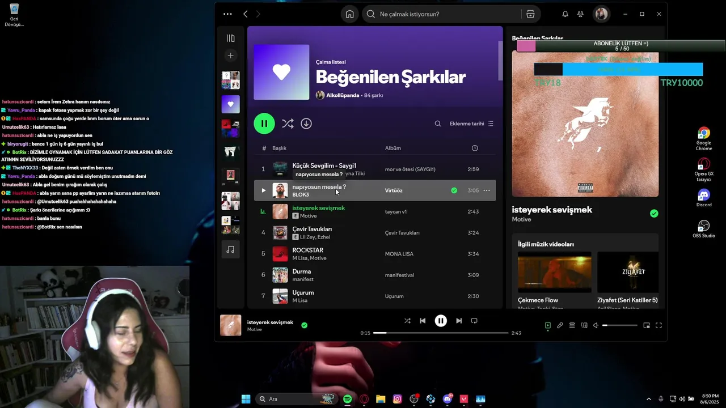This screenshot has width=726, height=408.
Task: Select the Uçurum track title
Action: (x=303, y=292)
